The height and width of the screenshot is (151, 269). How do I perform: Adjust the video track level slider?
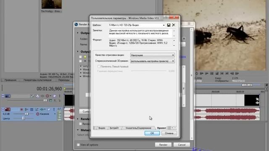[45, 101]
